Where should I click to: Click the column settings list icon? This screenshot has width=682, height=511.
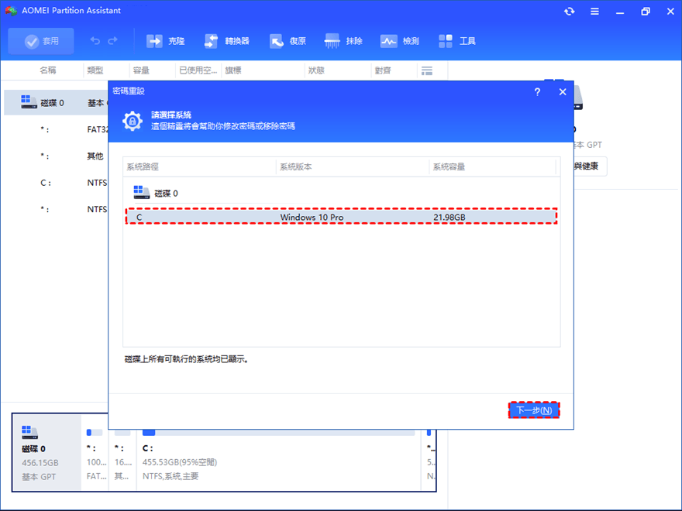(426, 70)
